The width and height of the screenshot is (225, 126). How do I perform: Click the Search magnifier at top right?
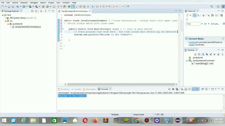pyautogui.click(x=212, y=7)
